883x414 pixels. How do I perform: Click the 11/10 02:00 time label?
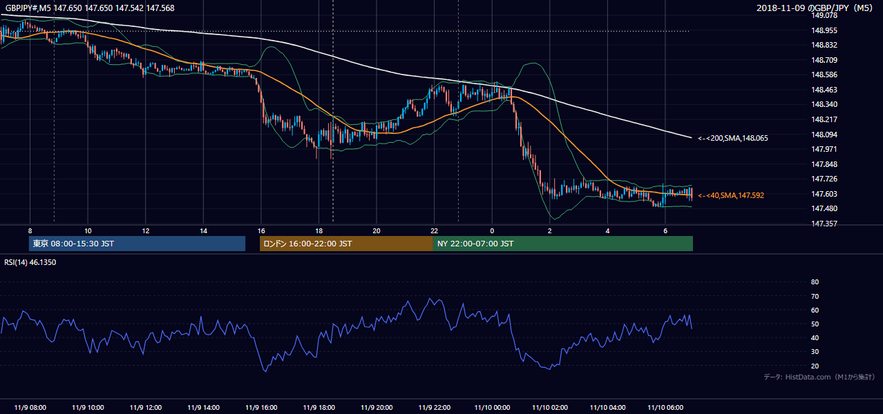pos(550,407)
